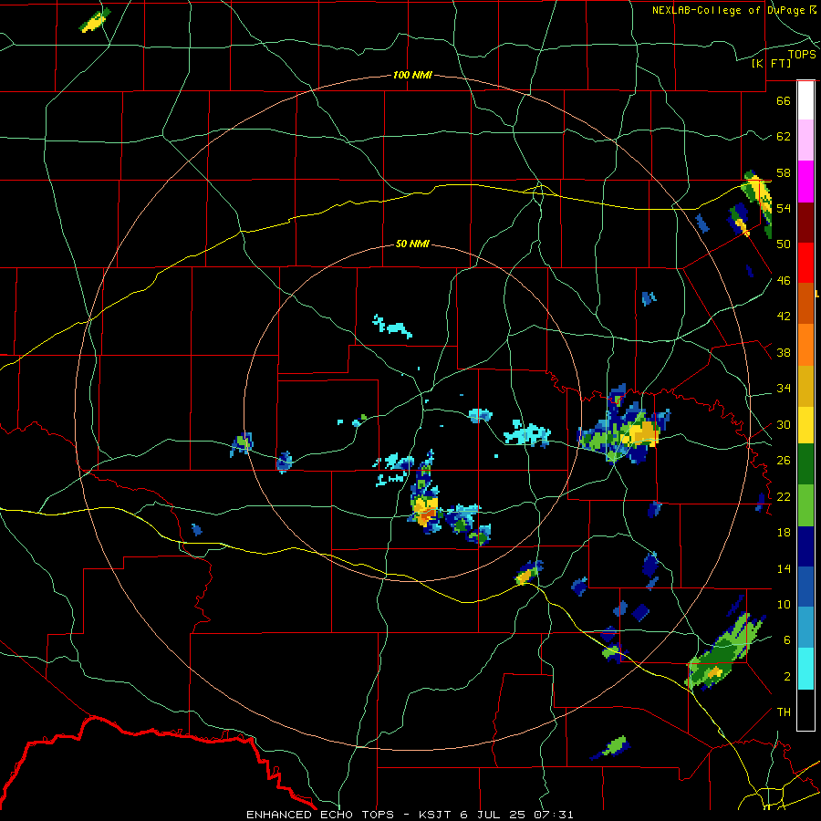This screenshot has height=821, width=821.
Task: Click the "ENHANCED ECHO TOPS" caption text
Action: pos(320,815)
